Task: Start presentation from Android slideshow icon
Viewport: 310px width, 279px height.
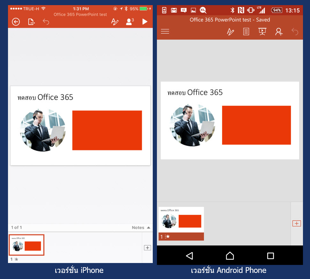Action: [262, 32]
